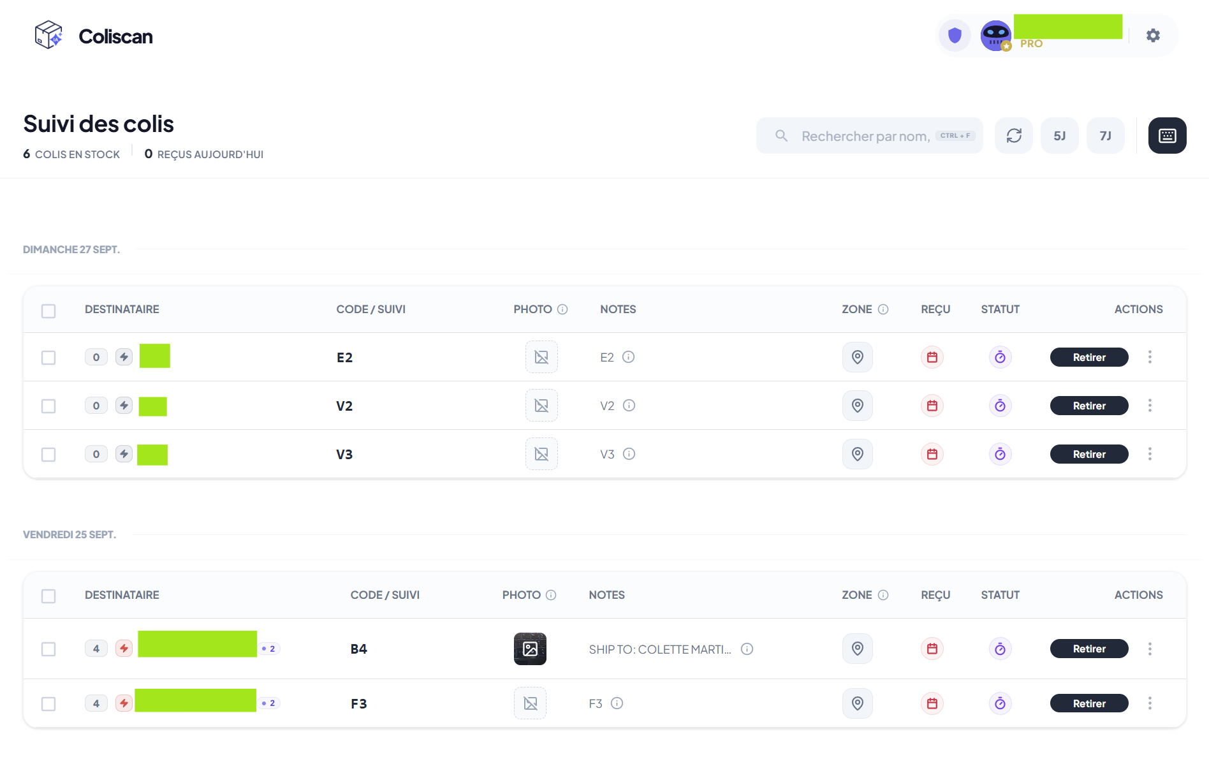Image resolution: width=1209 pixels, height=764 pixels.
Task: Check the B4 parcel row checkbox
Action: point(48,649)
